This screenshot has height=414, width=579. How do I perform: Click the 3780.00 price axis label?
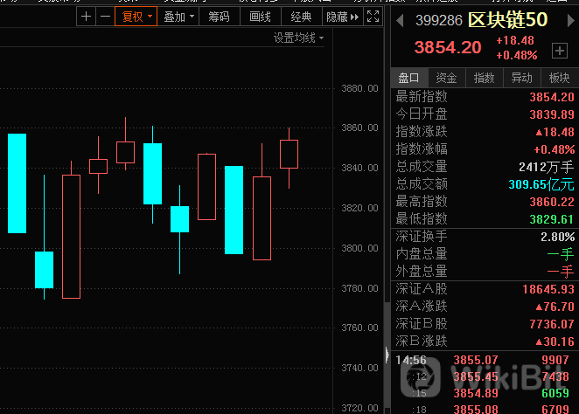click(x=359, y=288)
